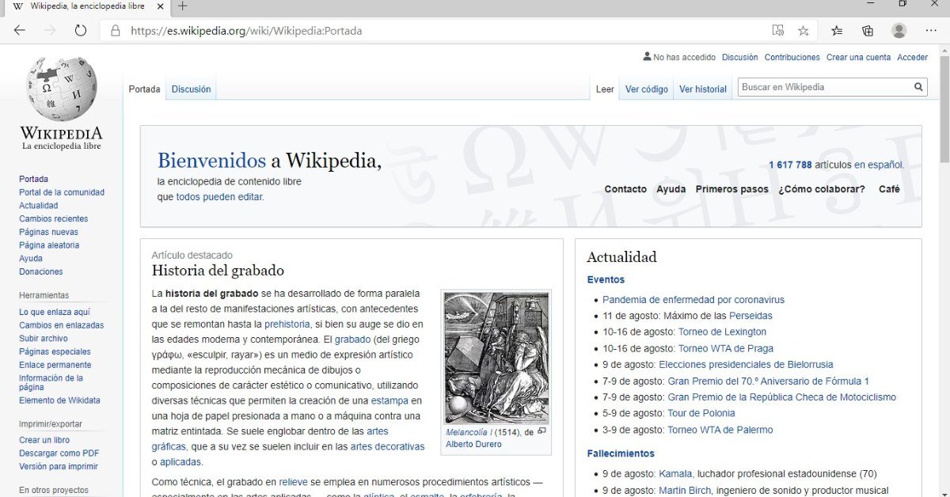Go to Página aleatoria
The image size is (950, 497).
pyautogui.click(x=49, y=245)
